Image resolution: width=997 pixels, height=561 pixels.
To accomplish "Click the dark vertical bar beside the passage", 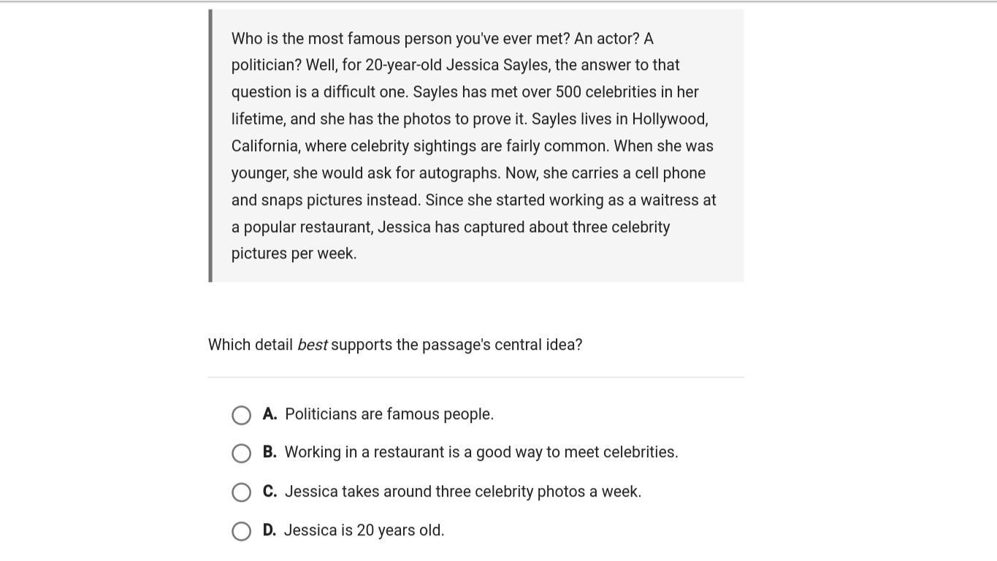I will point(210,145).
